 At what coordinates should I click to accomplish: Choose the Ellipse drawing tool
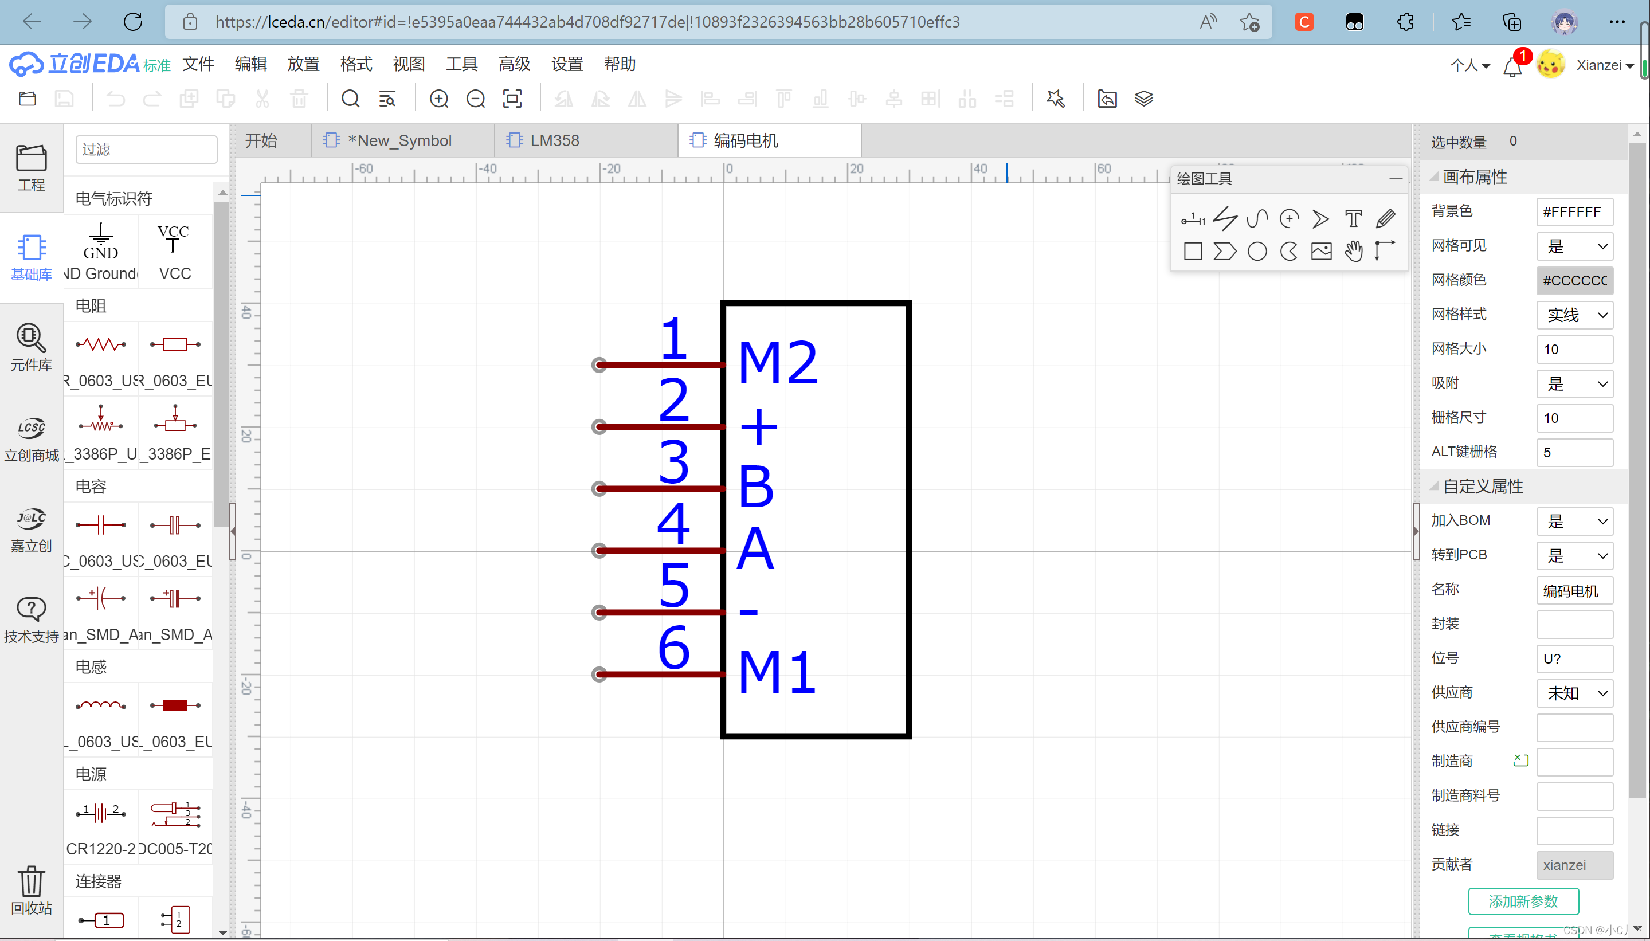point(1256,252)
